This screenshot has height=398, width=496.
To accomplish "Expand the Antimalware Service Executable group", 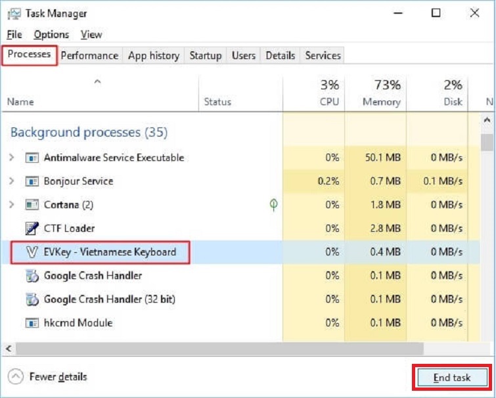I will [x=11, y=158].
